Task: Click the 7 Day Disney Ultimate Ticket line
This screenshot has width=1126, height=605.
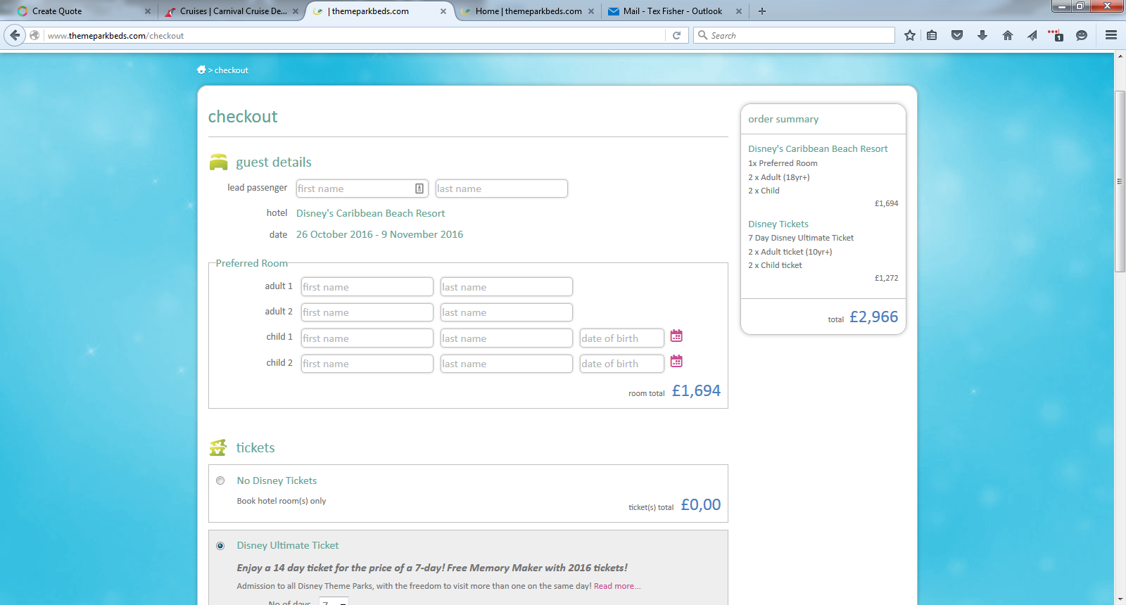Action: pos(801,238)
